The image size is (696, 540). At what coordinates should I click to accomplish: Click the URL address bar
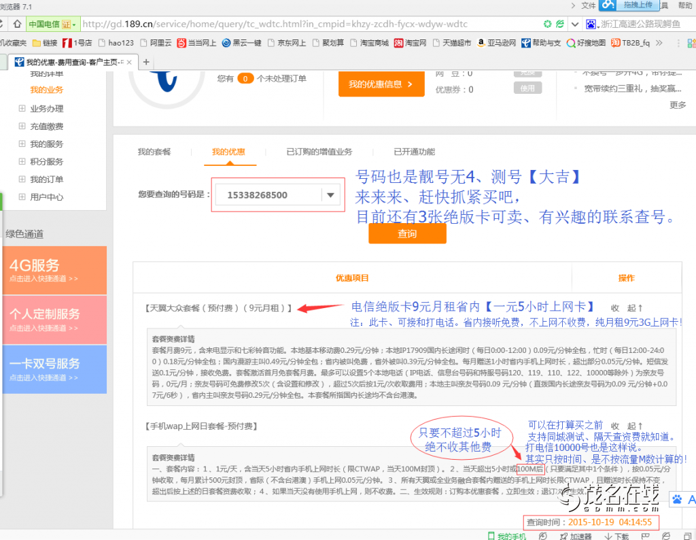pyautogui.click(x=311, y=24)
